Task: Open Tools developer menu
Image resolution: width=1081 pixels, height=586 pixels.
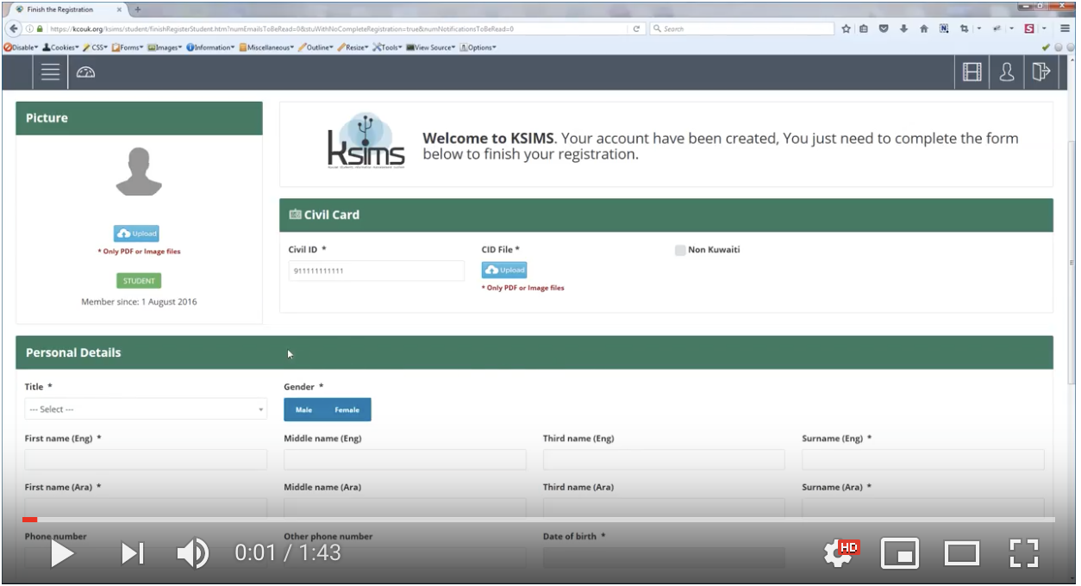Action: pyautogui.click(x=389, y=47)
